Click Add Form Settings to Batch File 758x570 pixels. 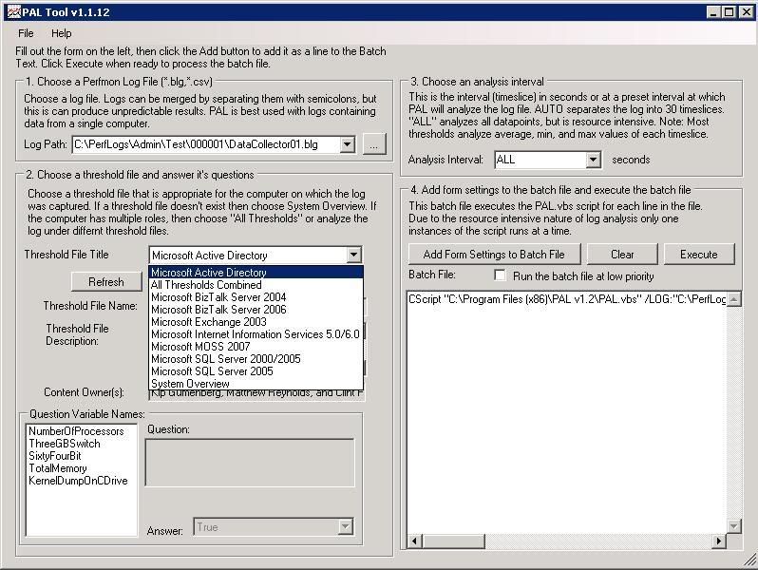point(493,255)
